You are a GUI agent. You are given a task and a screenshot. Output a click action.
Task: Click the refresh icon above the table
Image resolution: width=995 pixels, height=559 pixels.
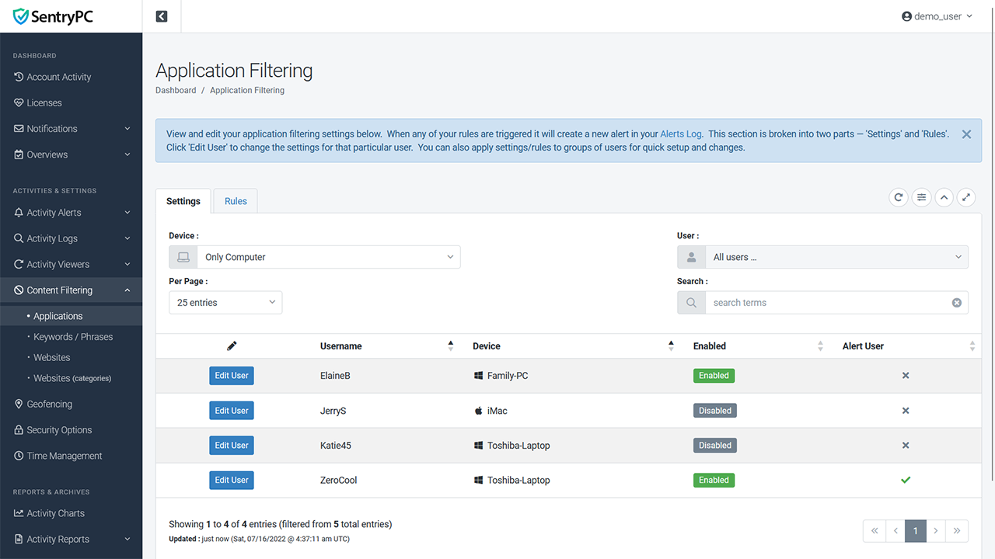click(899, 197)
